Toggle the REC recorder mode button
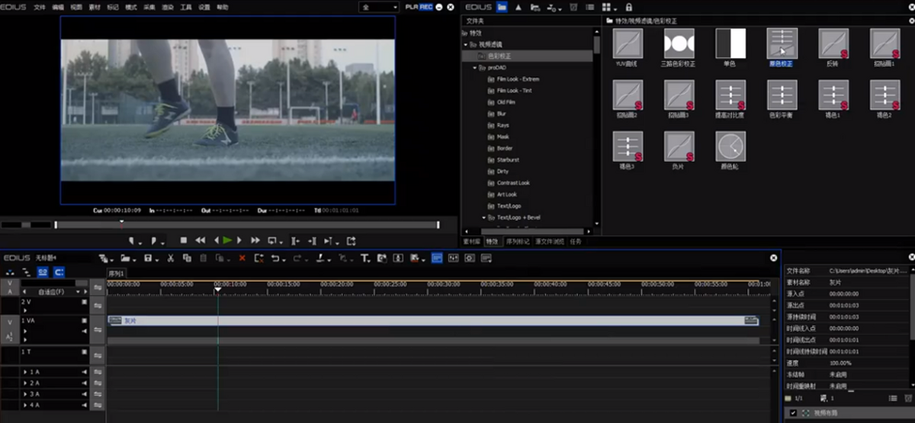The height and width of the screenshot is (423, 915). (426, 7)
